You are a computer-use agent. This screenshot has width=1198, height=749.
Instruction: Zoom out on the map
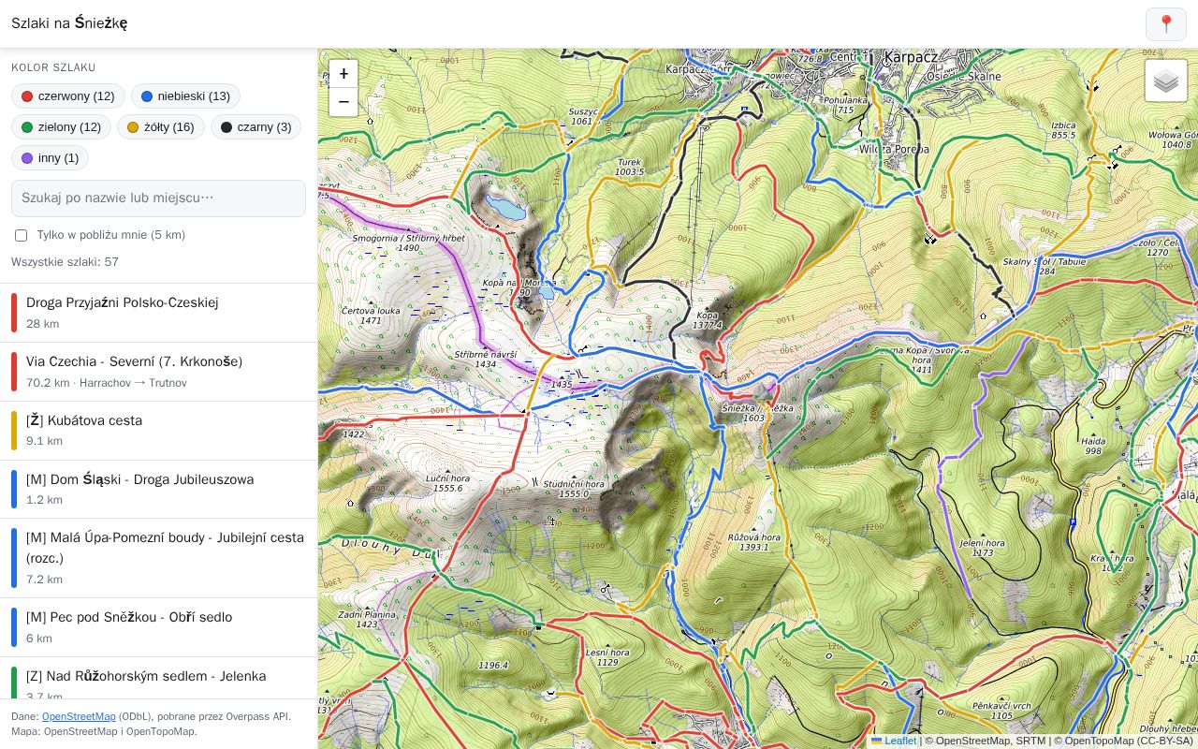point(343,102)
